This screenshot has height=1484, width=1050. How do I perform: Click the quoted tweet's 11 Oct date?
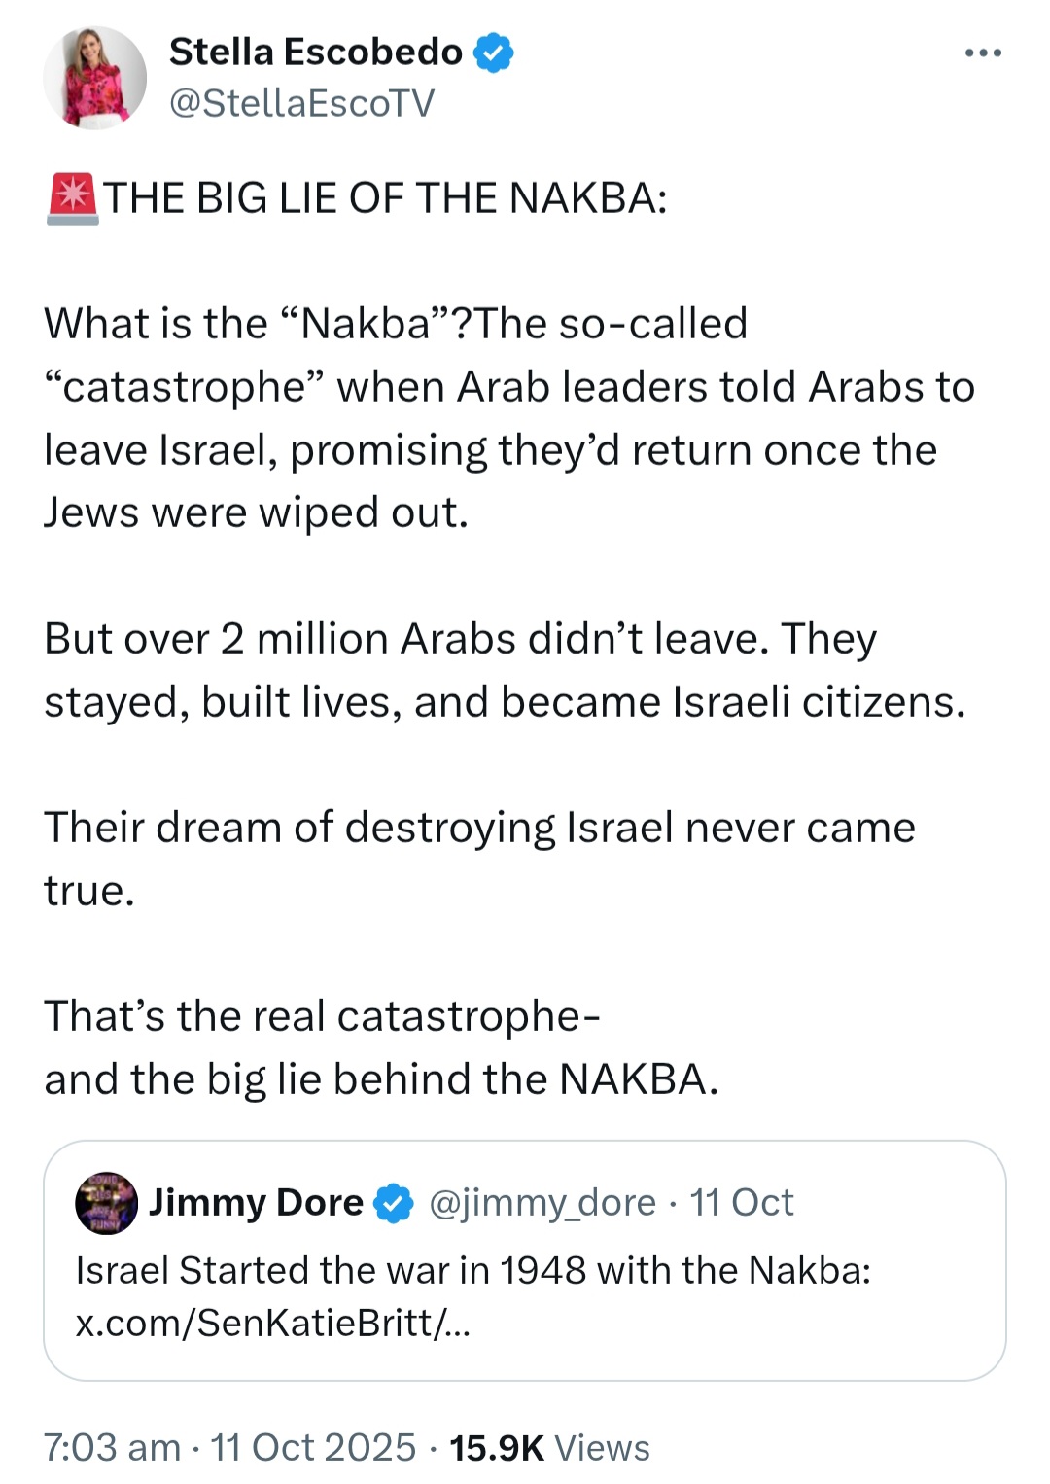tap(742, 1203)
